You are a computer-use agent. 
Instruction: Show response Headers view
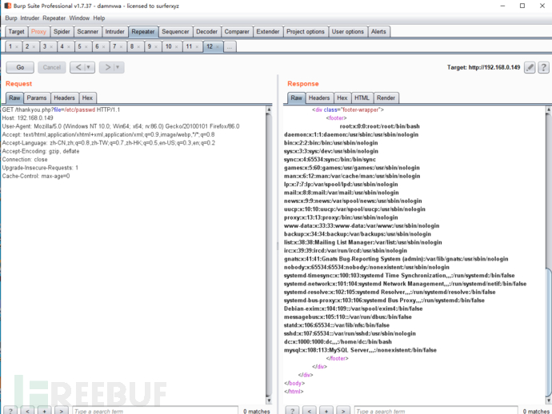point(319,98)
